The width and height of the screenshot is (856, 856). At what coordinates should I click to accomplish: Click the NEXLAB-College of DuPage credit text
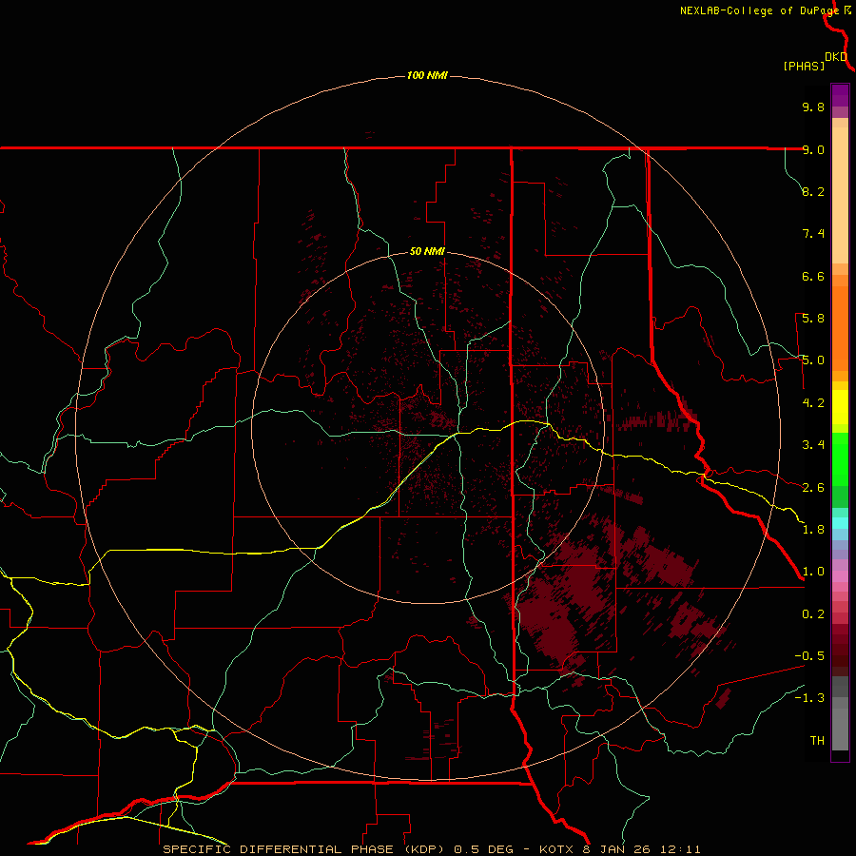[762, 10]
